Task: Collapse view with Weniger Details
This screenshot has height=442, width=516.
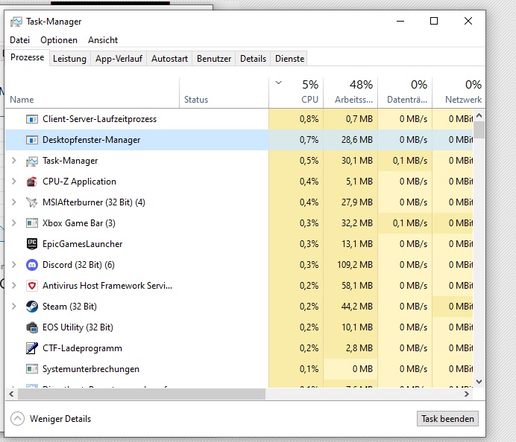Action: tap(51, 419)
